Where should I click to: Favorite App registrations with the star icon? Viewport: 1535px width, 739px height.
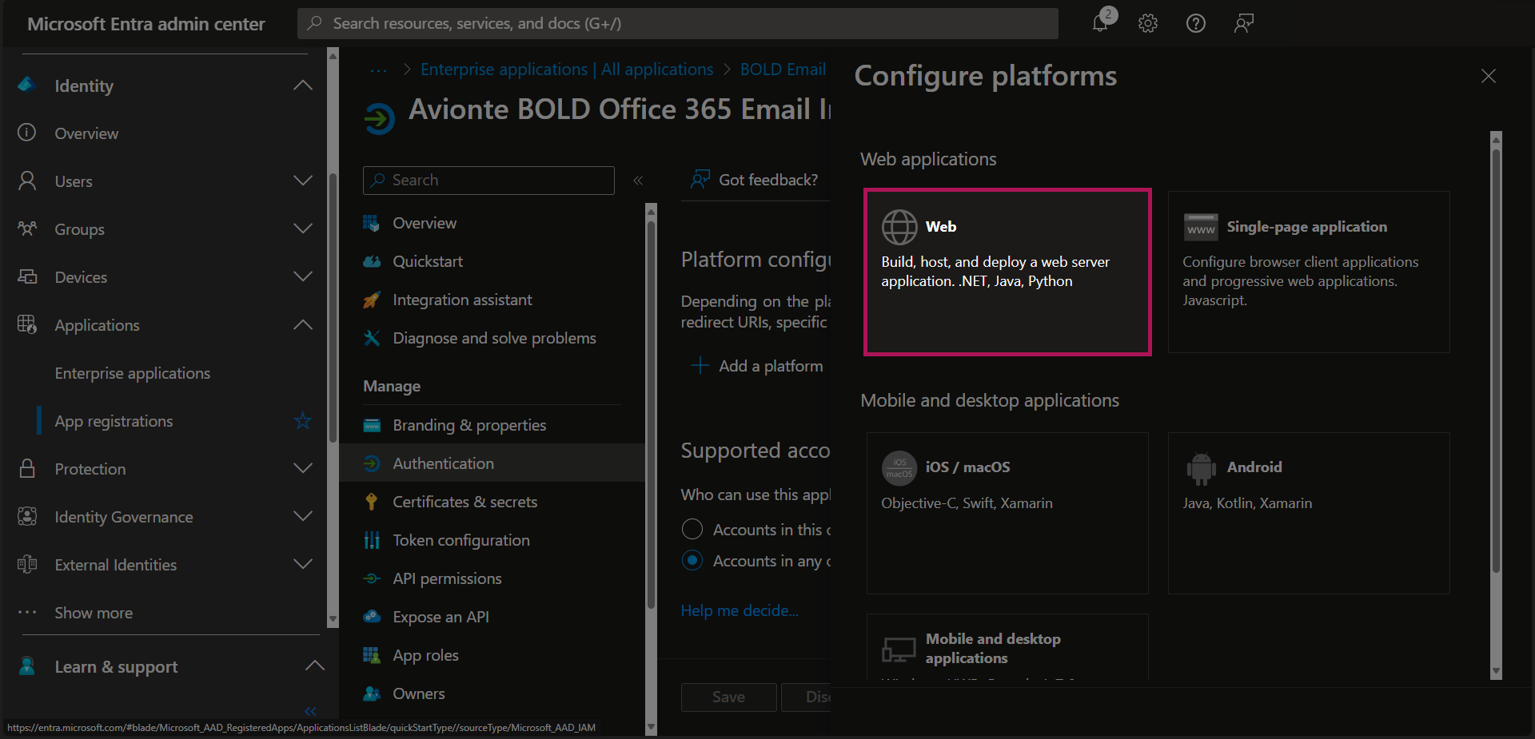(x=302, y=421)
